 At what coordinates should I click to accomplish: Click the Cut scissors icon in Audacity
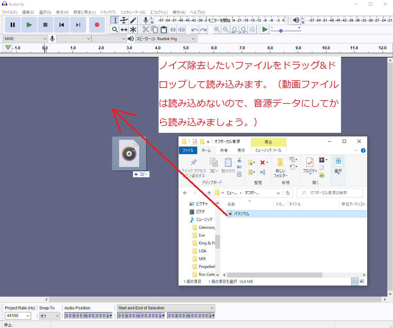pos(146,29)
